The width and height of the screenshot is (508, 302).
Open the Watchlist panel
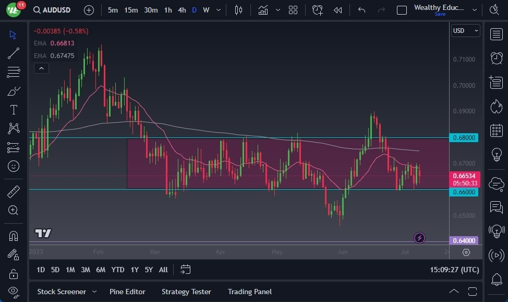[x=496, y=34]
